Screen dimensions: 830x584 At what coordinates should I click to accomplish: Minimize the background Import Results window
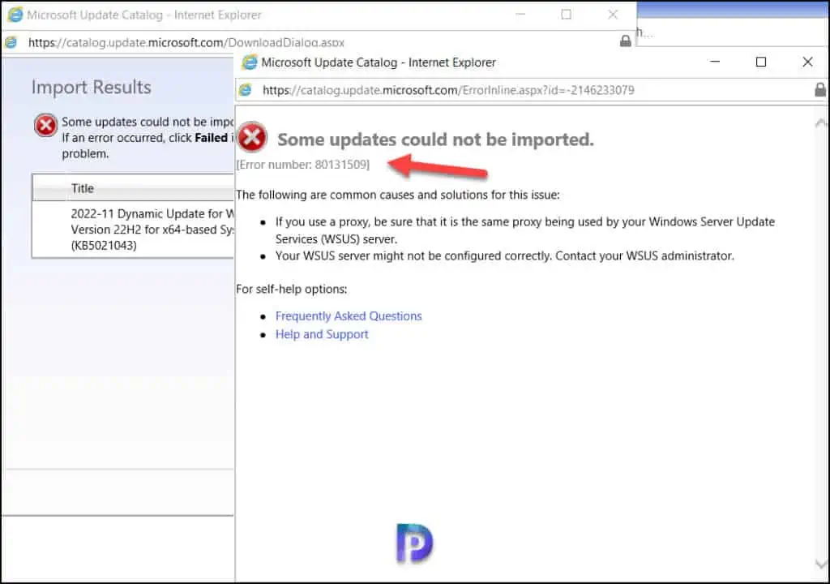pyautogui.click(x=520, y=15)
